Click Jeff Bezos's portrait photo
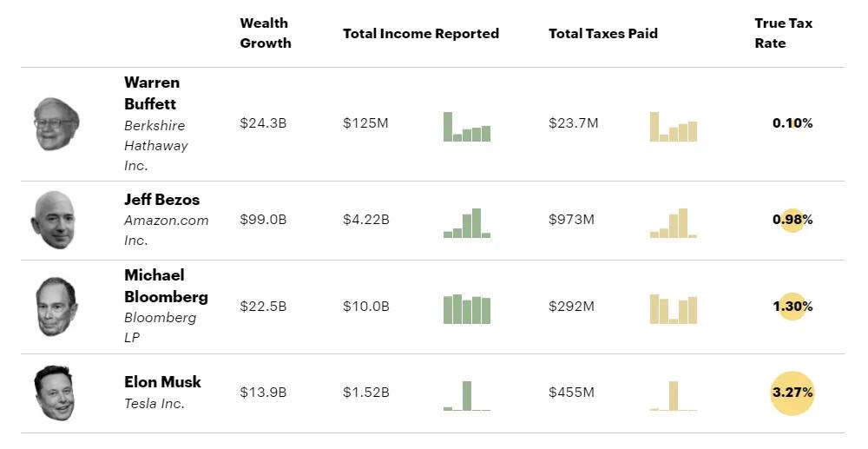This screenshot has height=449, width=868. 53,220
